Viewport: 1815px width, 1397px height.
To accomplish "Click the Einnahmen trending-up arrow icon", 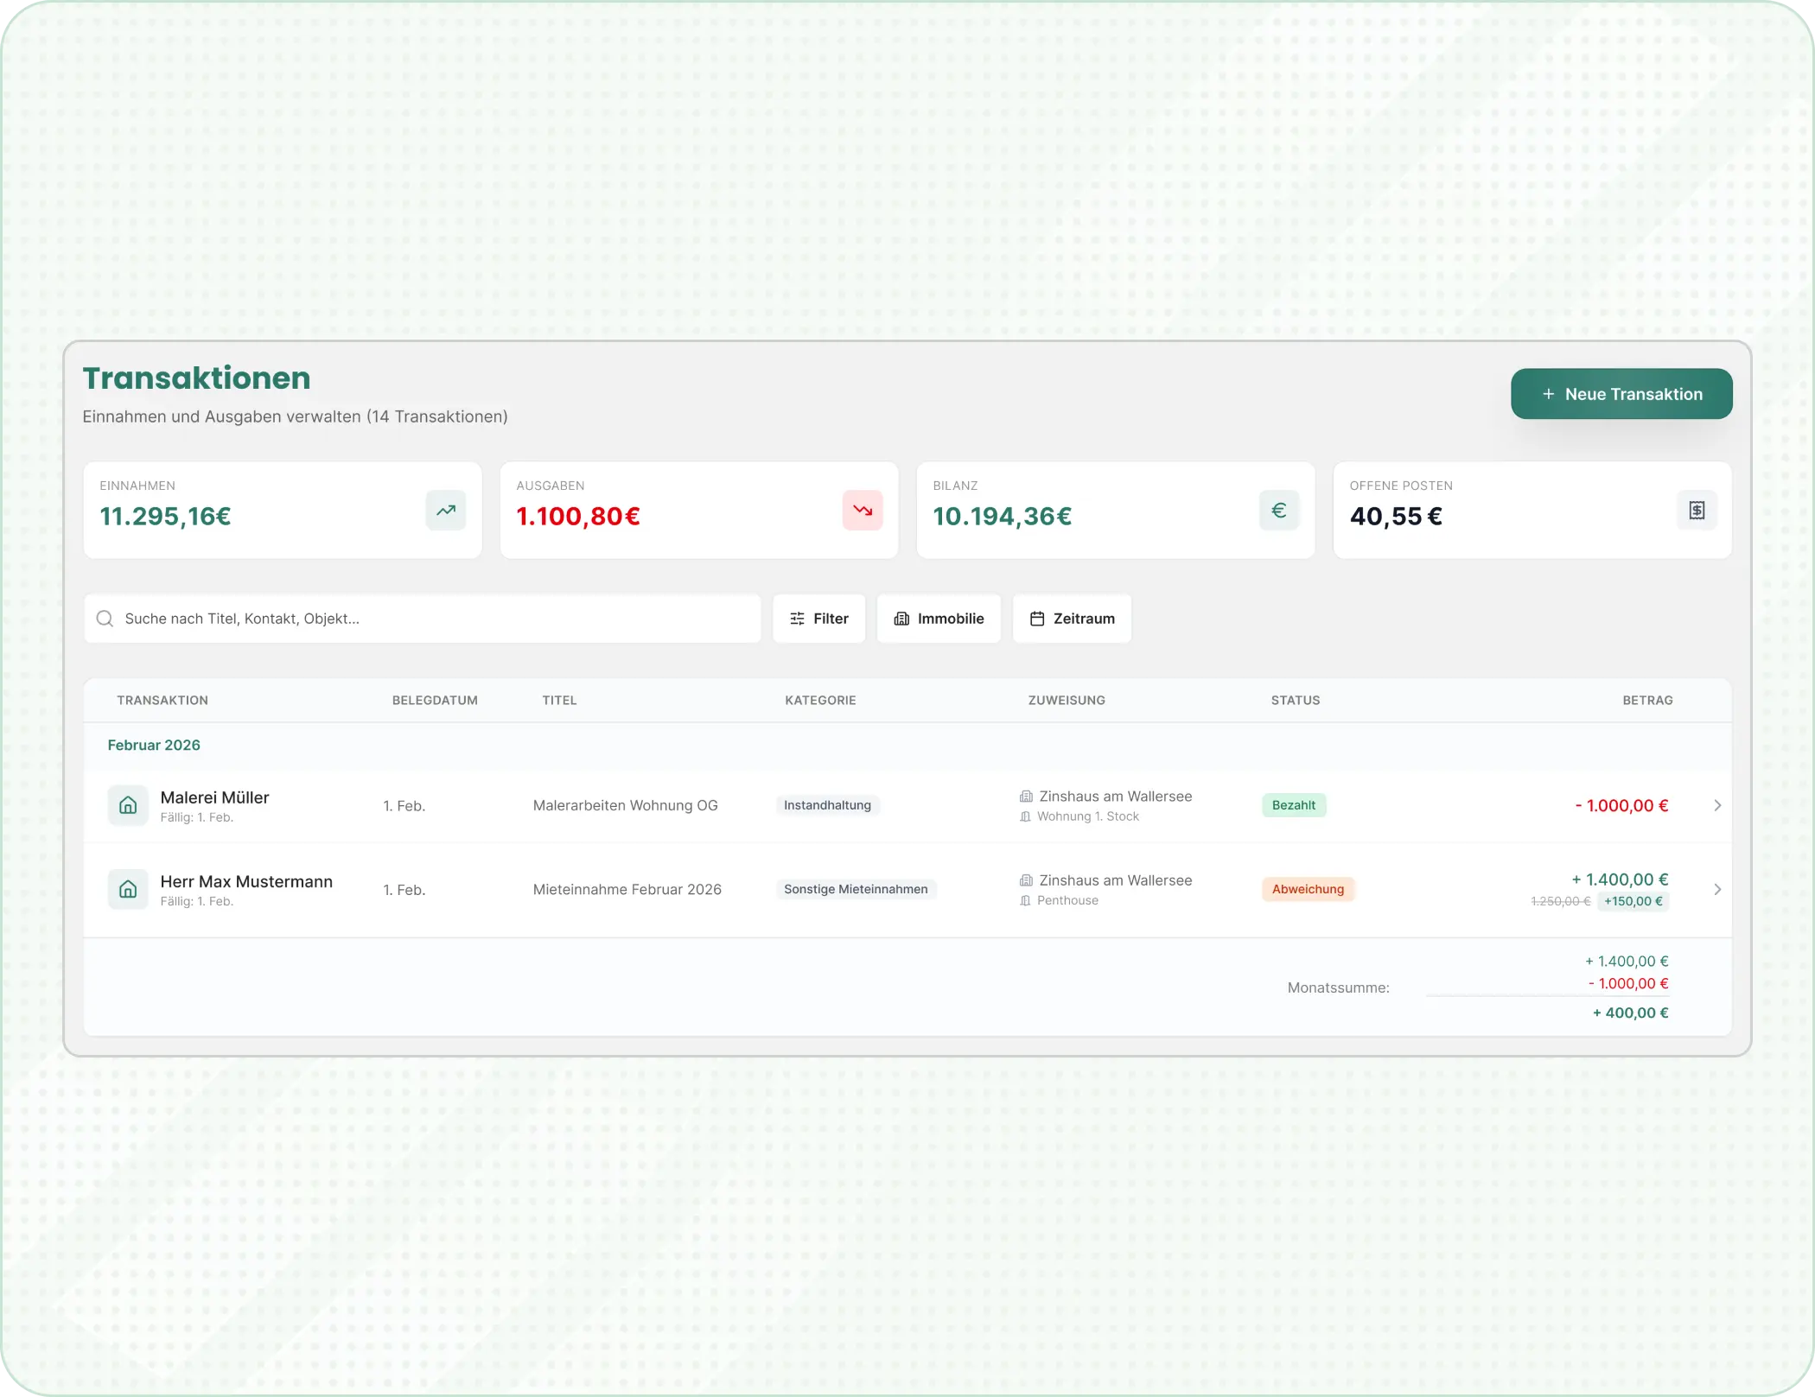I will 446,510.
